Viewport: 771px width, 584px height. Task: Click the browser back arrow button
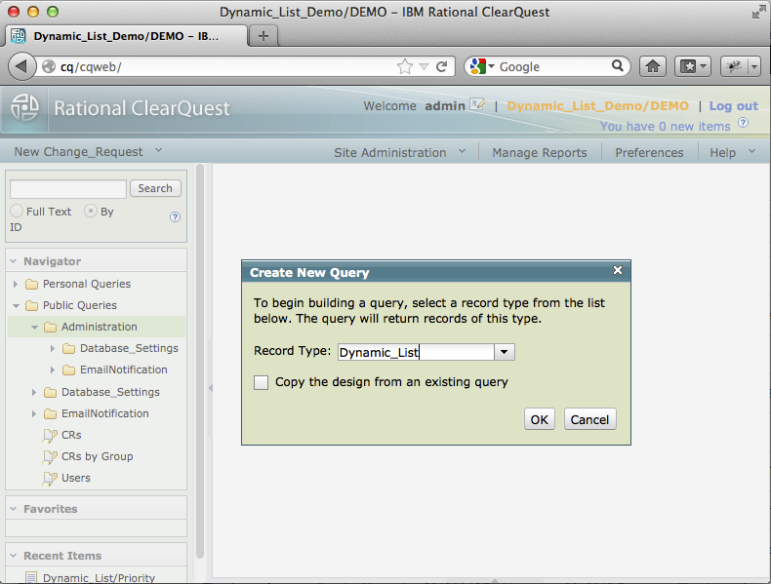21,66
